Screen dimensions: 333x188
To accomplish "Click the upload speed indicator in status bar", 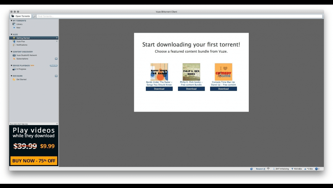I will 309,169.
